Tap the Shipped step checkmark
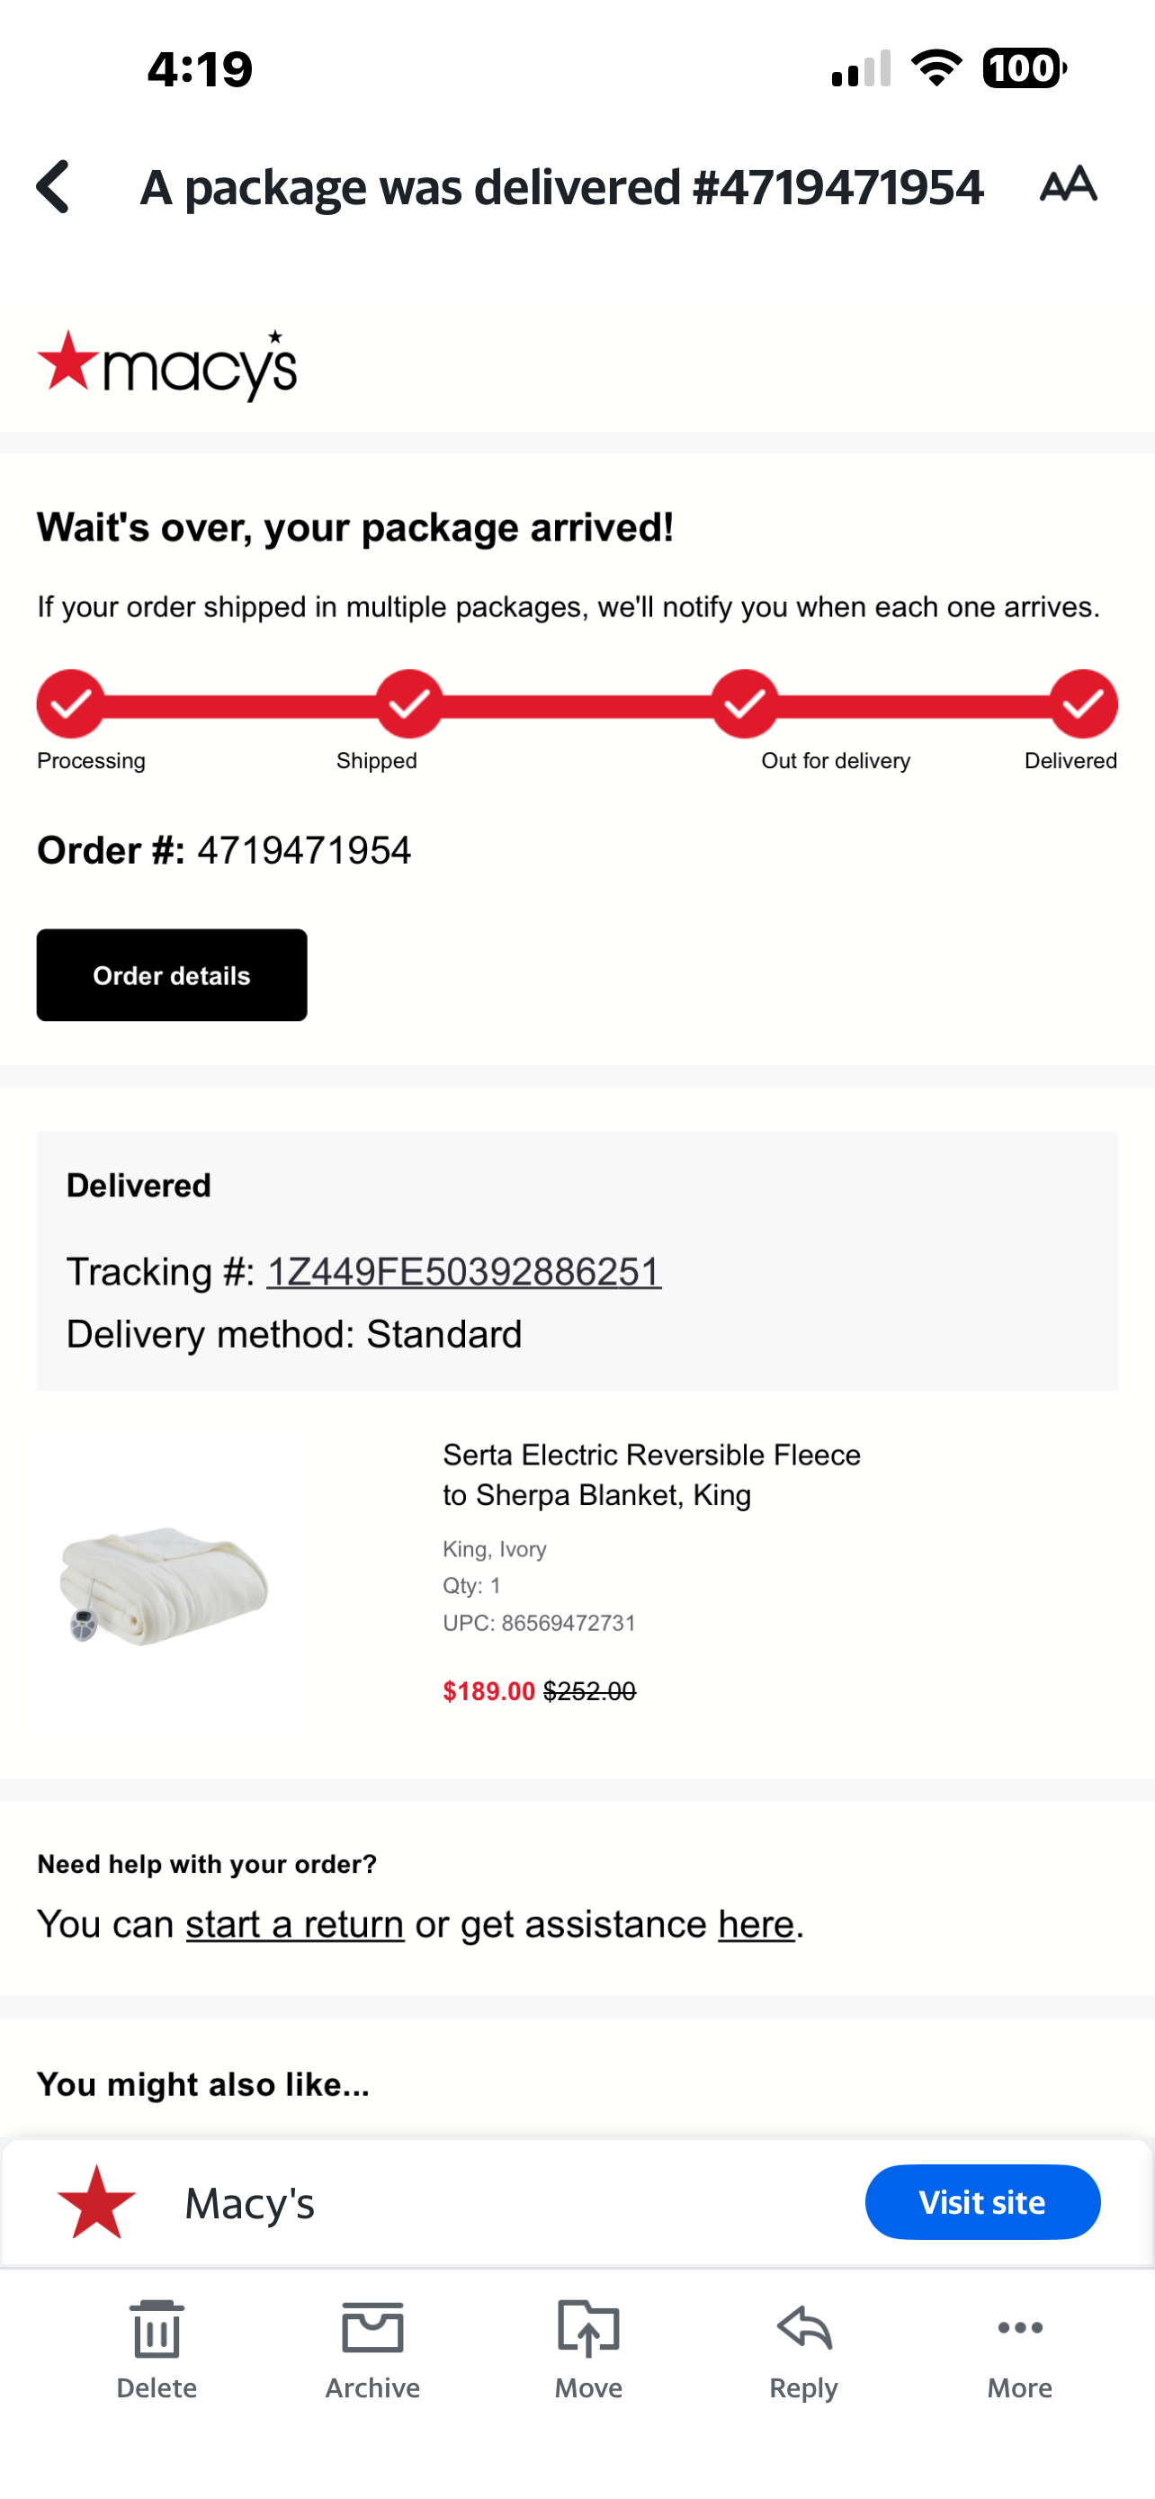1155x2499 pixels. click(409, 703)
